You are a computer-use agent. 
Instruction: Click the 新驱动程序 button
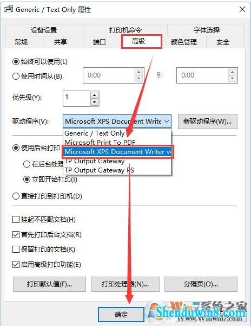pos(208,122)
